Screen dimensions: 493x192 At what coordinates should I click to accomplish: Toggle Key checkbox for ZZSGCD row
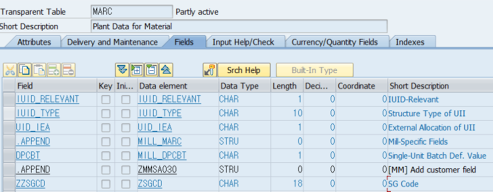coord(106,184)
